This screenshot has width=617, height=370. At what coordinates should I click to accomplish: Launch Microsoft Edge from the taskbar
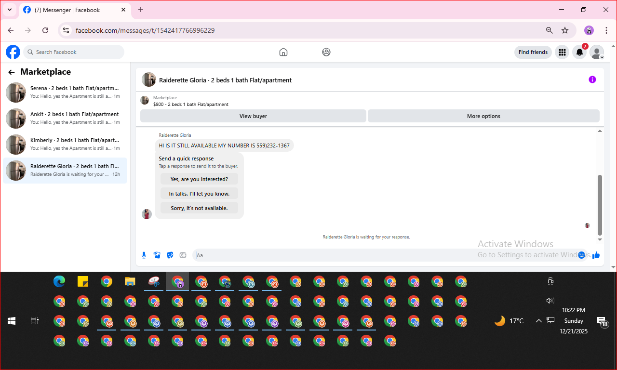[x=59, y=281]
